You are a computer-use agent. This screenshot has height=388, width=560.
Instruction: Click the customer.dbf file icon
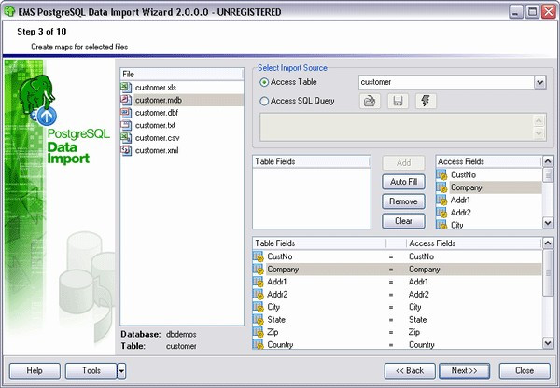[126, 113]
